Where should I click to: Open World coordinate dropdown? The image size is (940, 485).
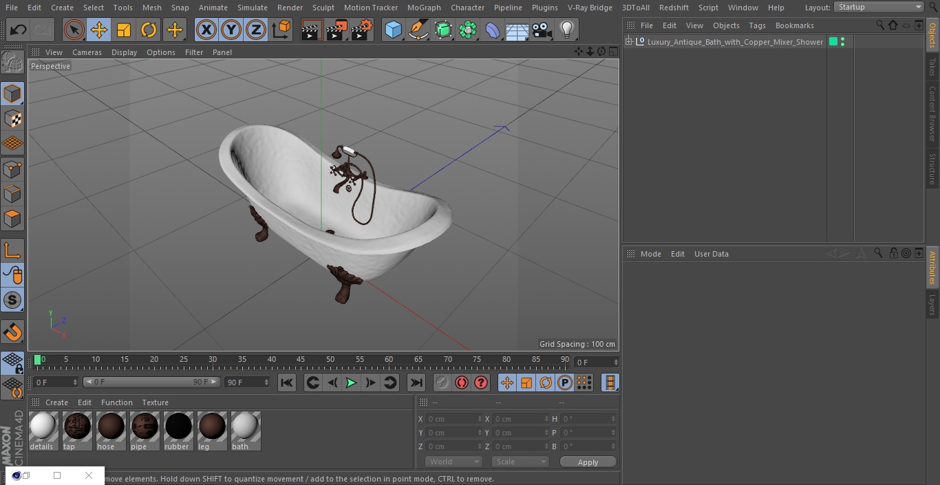(x=453, y=462)
